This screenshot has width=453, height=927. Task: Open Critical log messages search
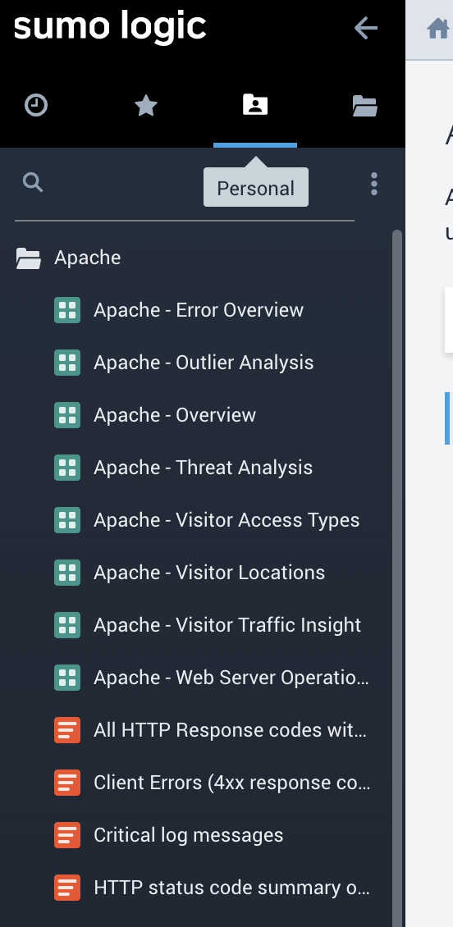click(188, 835)
